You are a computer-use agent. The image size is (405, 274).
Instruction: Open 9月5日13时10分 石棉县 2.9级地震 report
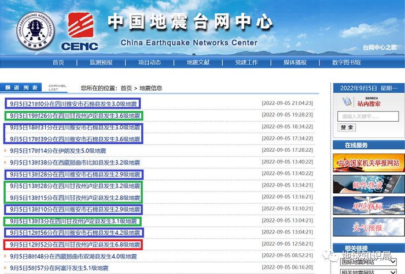click(x=75, y=209)
